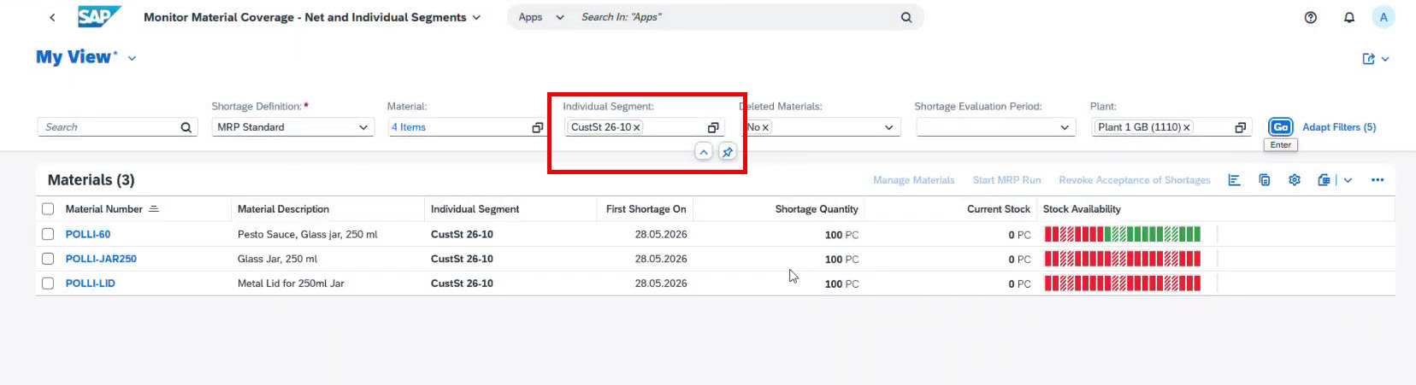Open Adapt Filters (5)

1339,127
